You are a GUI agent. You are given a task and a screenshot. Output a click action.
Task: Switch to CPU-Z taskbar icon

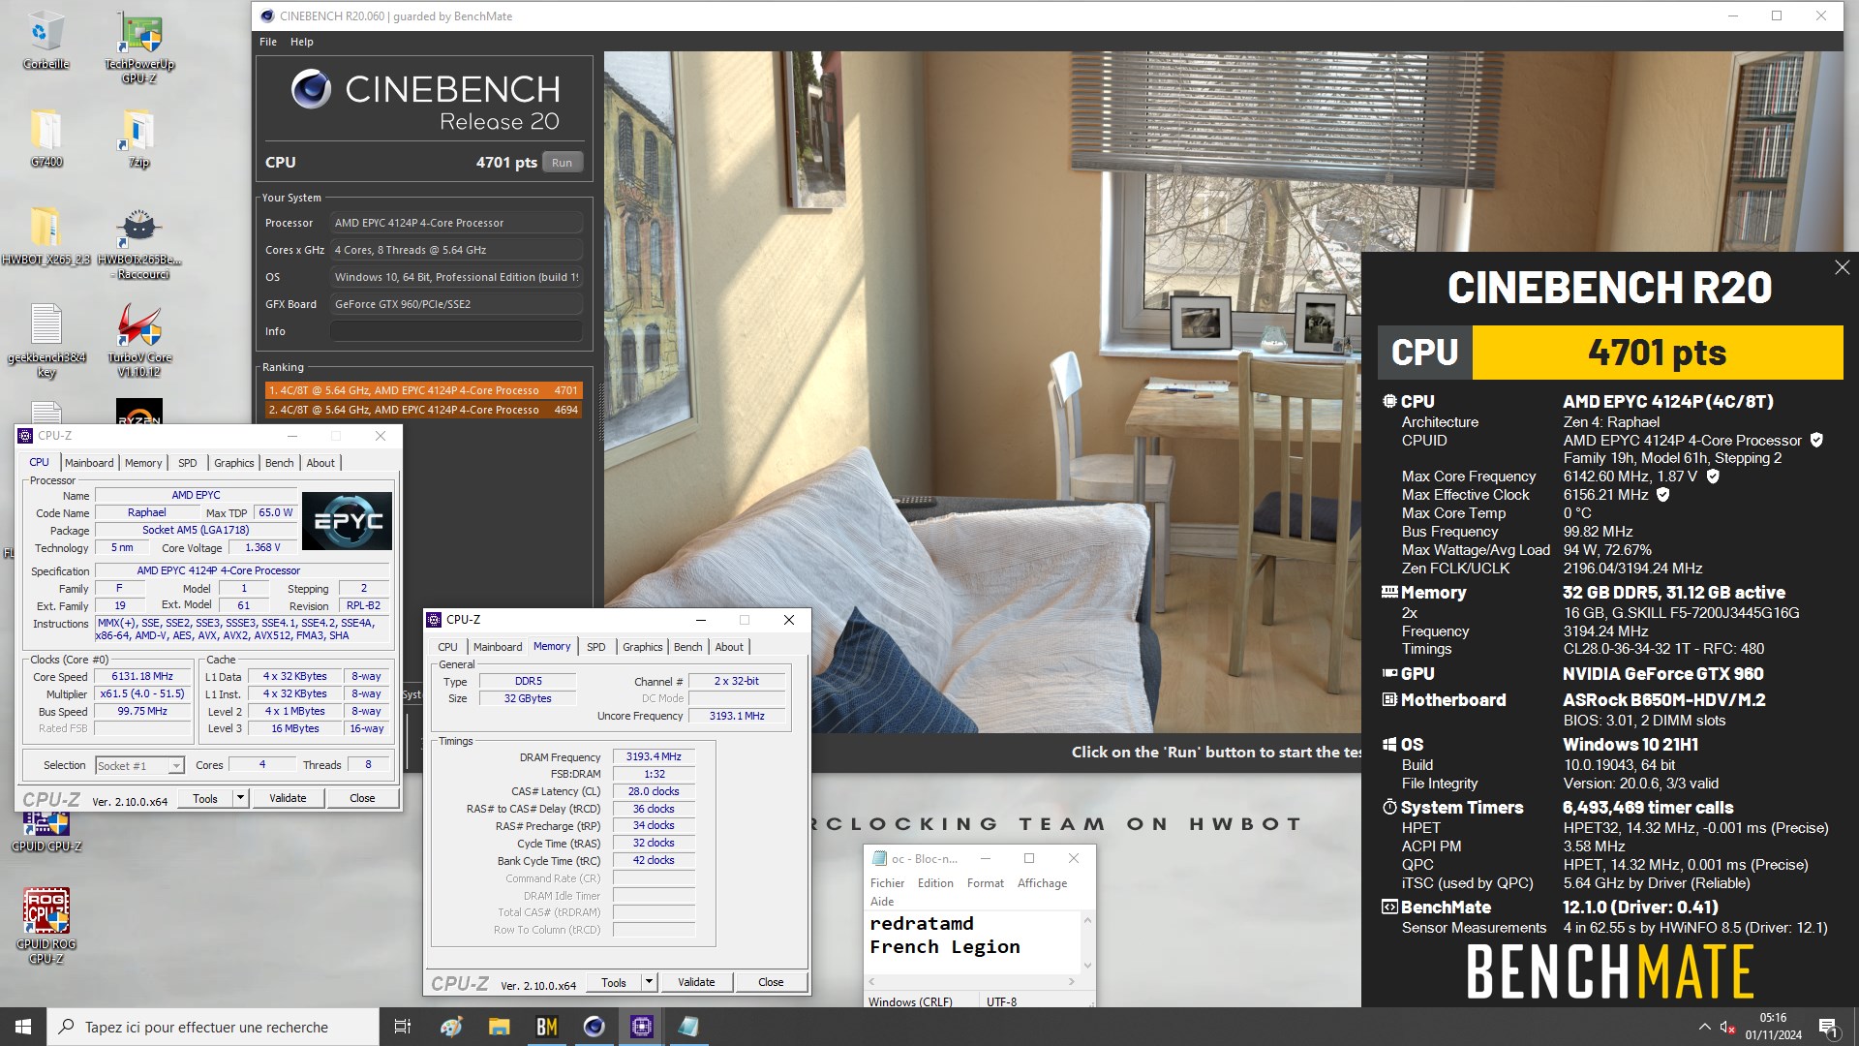pyautogui.click(x=641, y=1027)
